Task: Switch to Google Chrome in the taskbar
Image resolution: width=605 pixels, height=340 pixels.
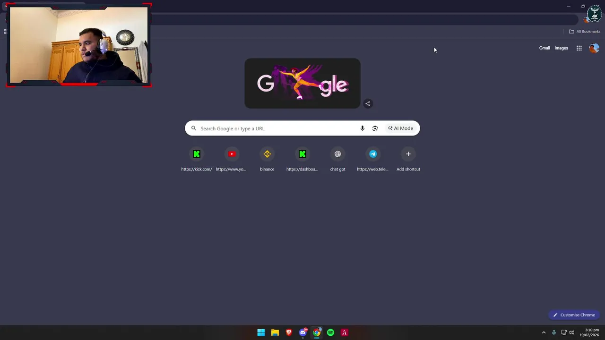Action: [317, 332]
